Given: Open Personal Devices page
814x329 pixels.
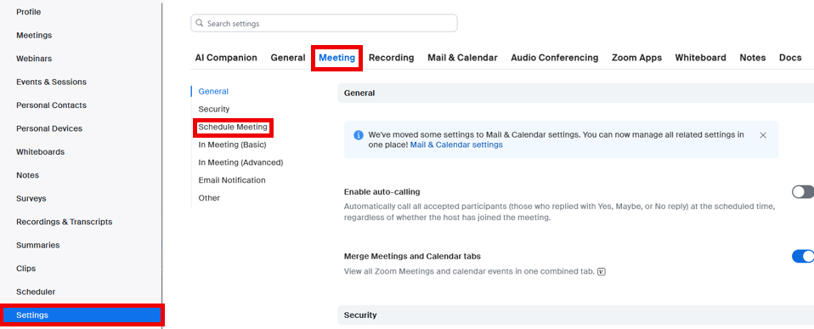Looking at the screenshot, I should pyautogui.click(x=49, y=128).
